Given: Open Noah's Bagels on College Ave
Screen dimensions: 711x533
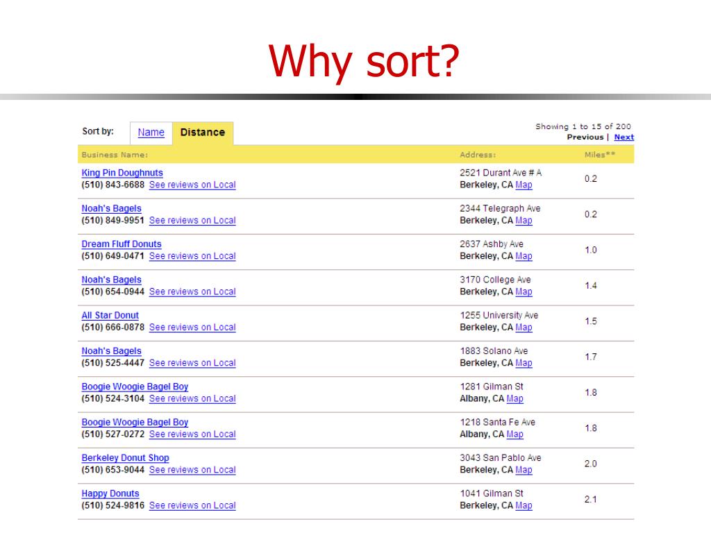Looking at the screenshot, I should click(112, 280).
